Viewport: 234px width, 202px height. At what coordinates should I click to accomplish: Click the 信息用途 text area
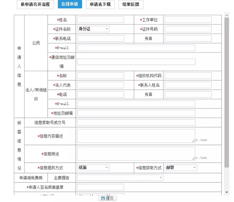coord(136,154)
